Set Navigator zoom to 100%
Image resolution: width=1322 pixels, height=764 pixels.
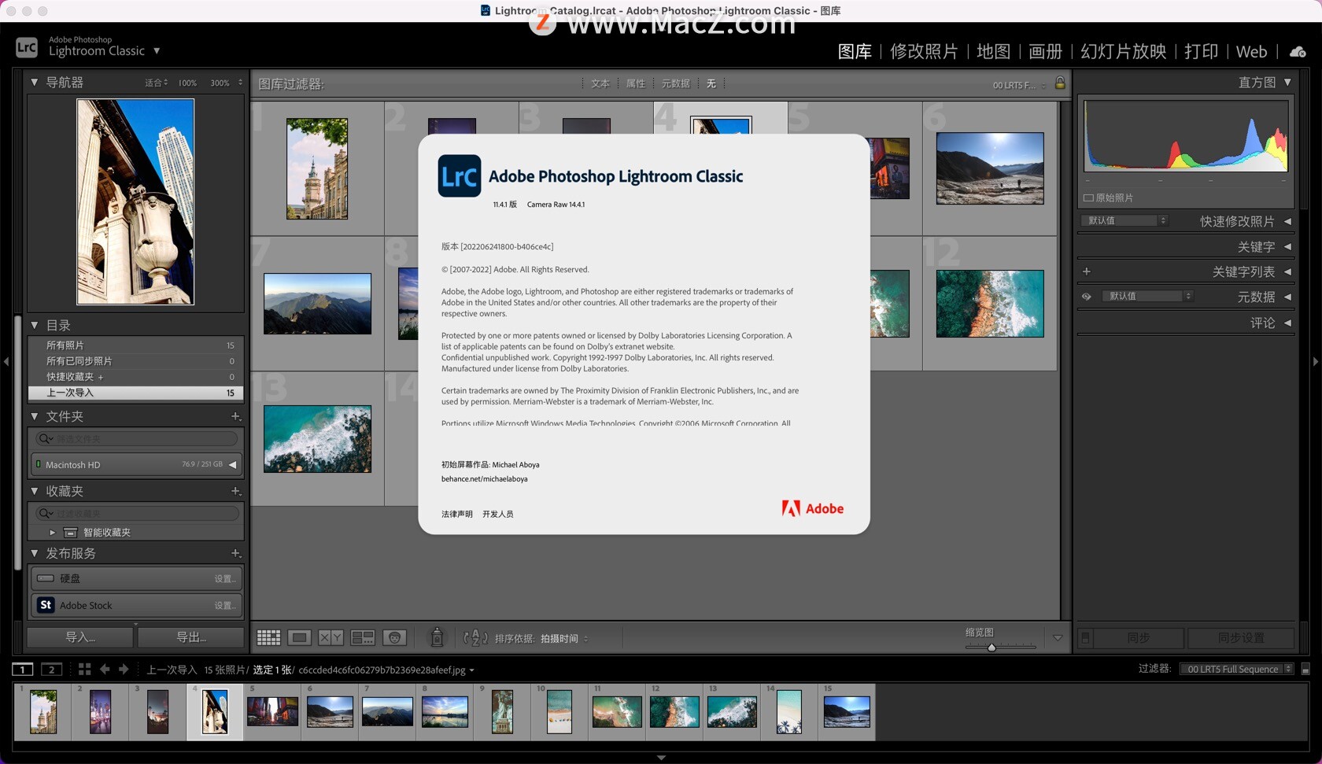pos(187,83)
